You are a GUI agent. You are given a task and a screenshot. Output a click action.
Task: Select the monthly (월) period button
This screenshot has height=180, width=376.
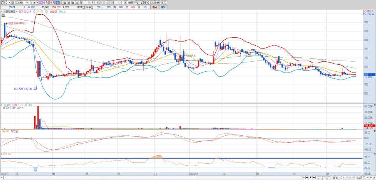click(65, 2)
